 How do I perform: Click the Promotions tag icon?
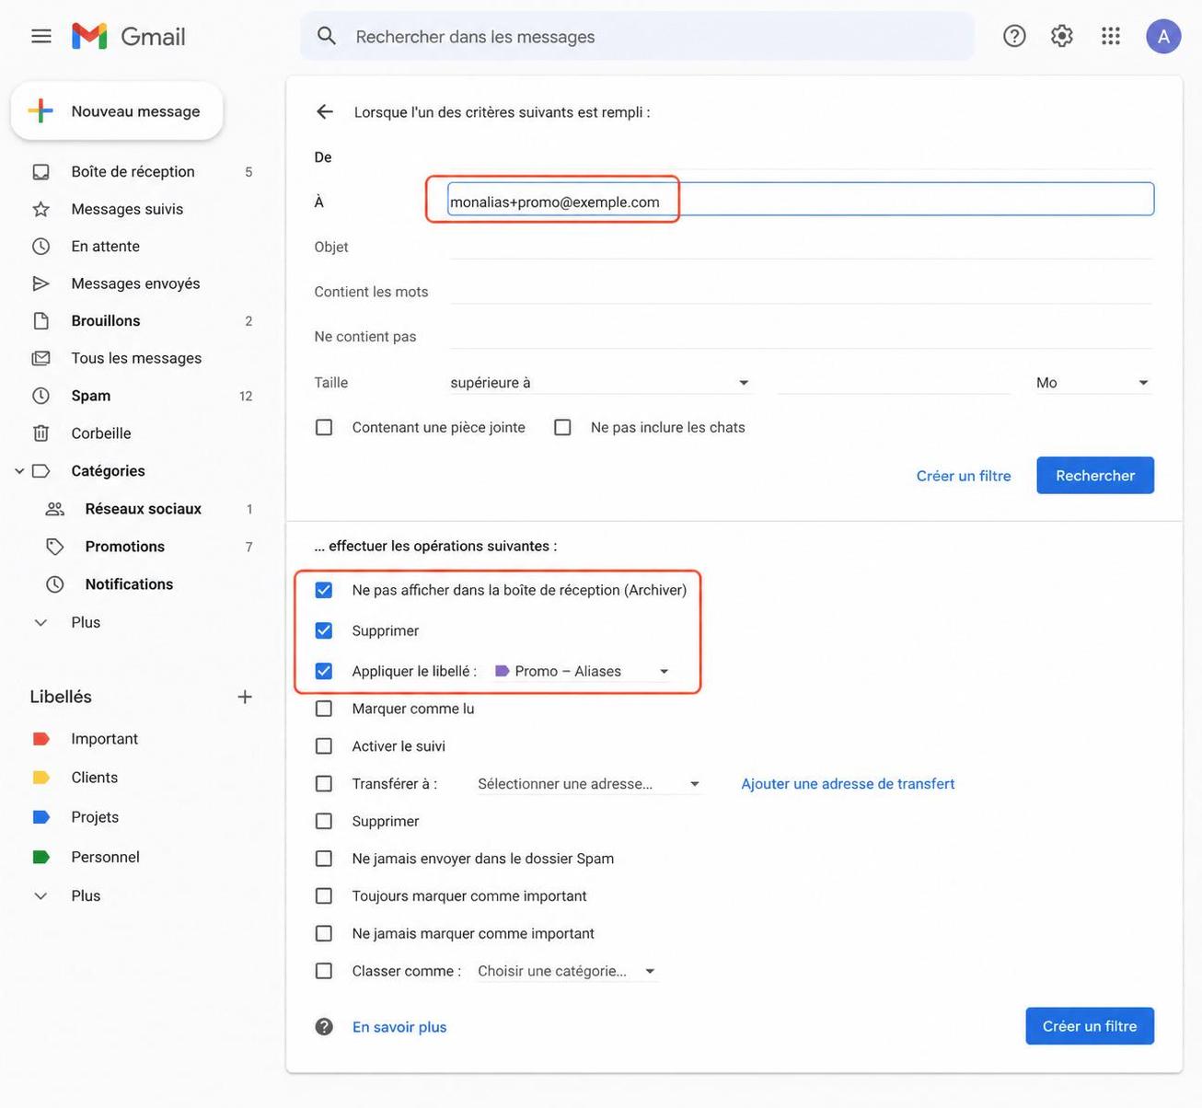pos(55,547)
